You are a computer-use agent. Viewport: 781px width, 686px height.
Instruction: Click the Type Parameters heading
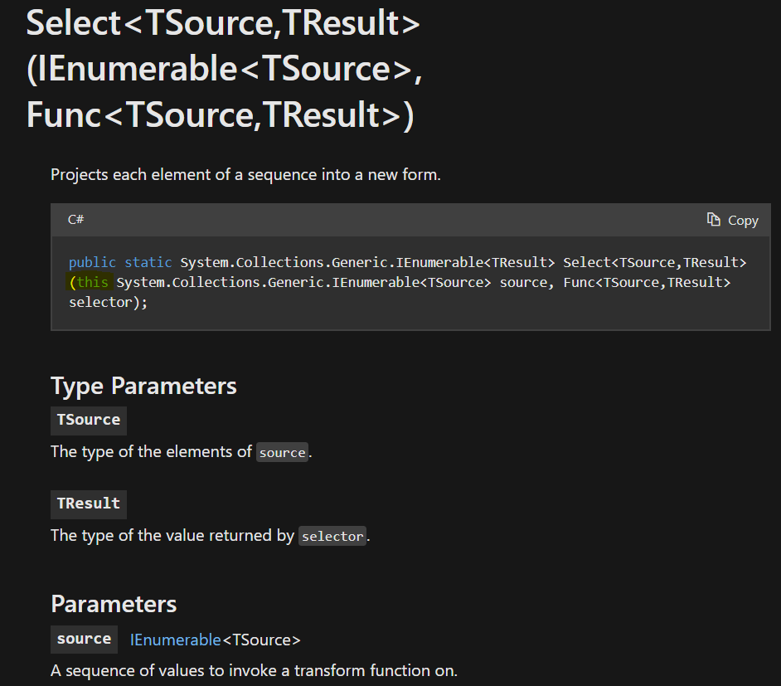(x=143, y=386)
